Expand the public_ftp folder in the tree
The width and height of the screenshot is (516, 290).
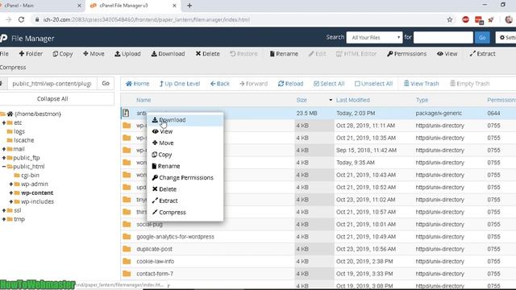pos(4,158)
